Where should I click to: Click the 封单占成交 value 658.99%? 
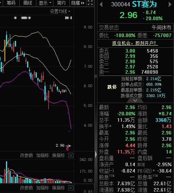click(154, 84)
